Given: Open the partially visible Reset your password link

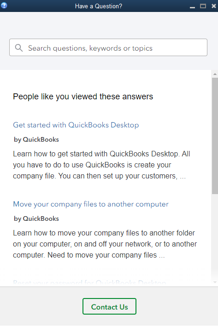Looking at the screenshot, I should tap(89, 283).
